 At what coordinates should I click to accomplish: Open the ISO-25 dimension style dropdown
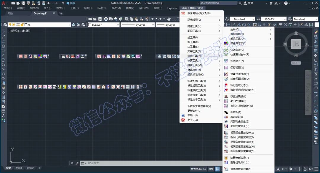pyautogui.click(x=274, y=19)
